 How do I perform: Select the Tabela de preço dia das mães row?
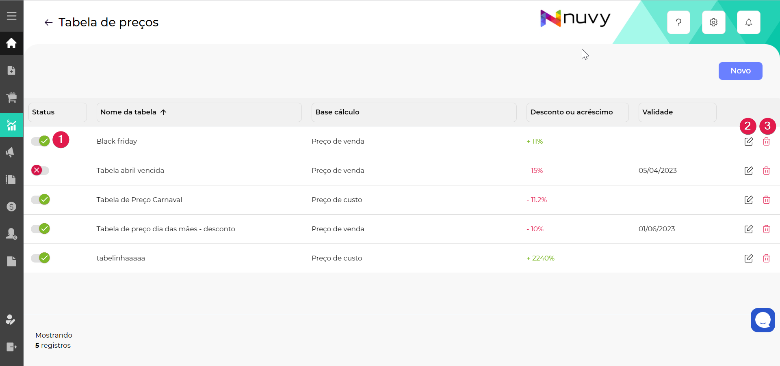coord(166,229)
